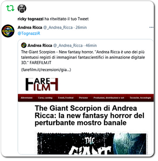Open ricky tognazzi's profile avatar

pos(22,8)
